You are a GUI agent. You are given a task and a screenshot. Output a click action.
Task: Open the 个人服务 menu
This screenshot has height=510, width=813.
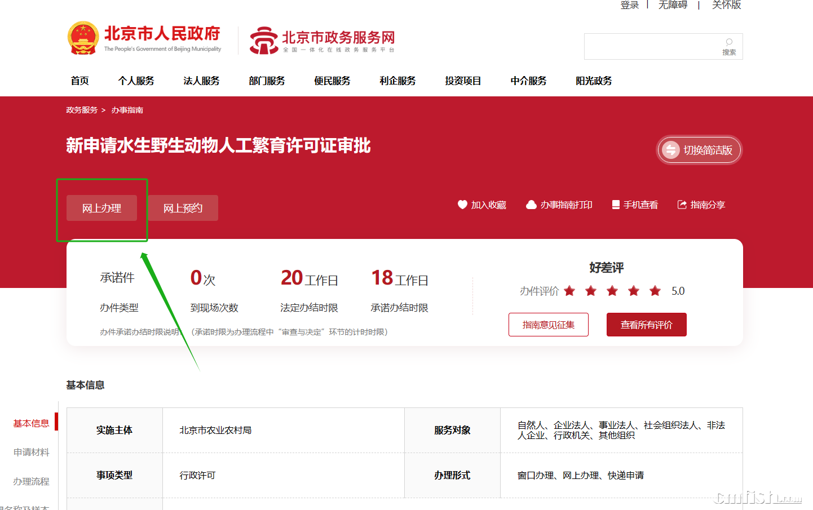(136, 81)
